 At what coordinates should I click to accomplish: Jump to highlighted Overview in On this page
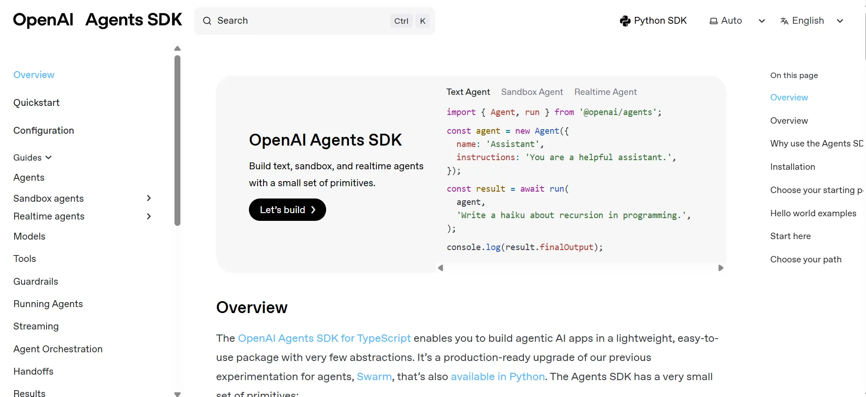pos(789,97)
